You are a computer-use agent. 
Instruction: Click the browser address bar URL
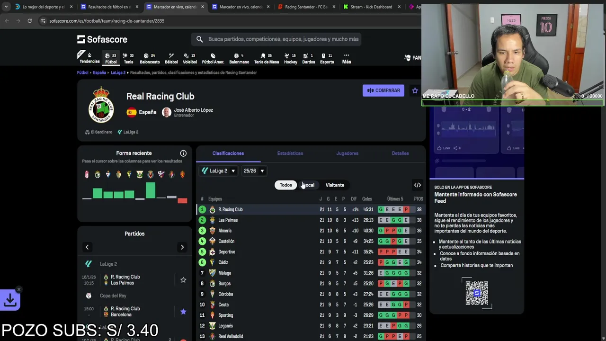point(107,21)
